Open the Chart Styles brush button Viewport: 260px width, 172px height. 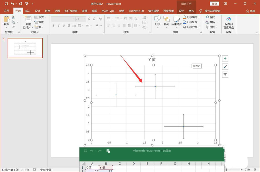pos(225,67)
